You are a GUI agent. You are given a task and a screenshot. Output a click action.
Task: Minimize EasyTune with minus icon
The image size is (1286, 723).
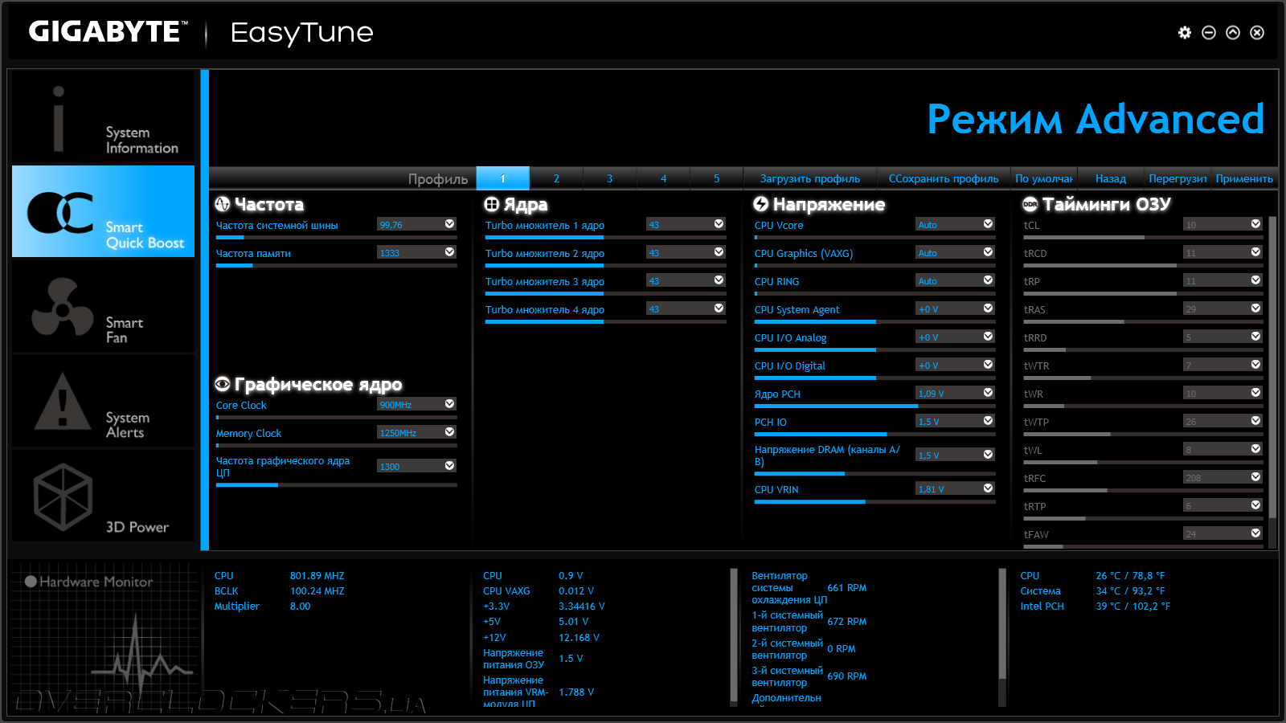(1209, 32)
